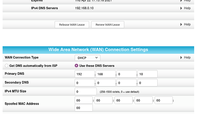Click Primary DNS third octet field
The height and width of the screenshot is (114, 197).
pyautogui.click(x=126, y=74)
